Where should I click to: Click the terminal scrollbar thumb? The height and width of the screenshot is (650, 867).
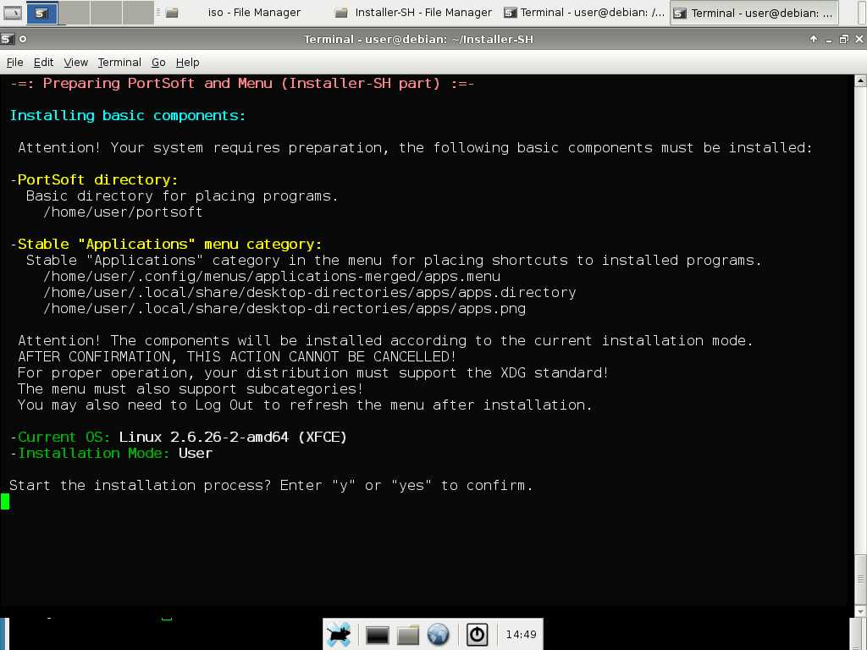click(x=860, y=579)
